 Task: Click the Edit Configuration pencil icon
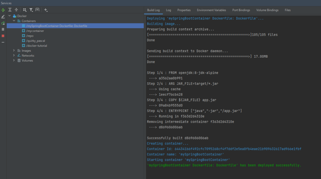[3, 17]
